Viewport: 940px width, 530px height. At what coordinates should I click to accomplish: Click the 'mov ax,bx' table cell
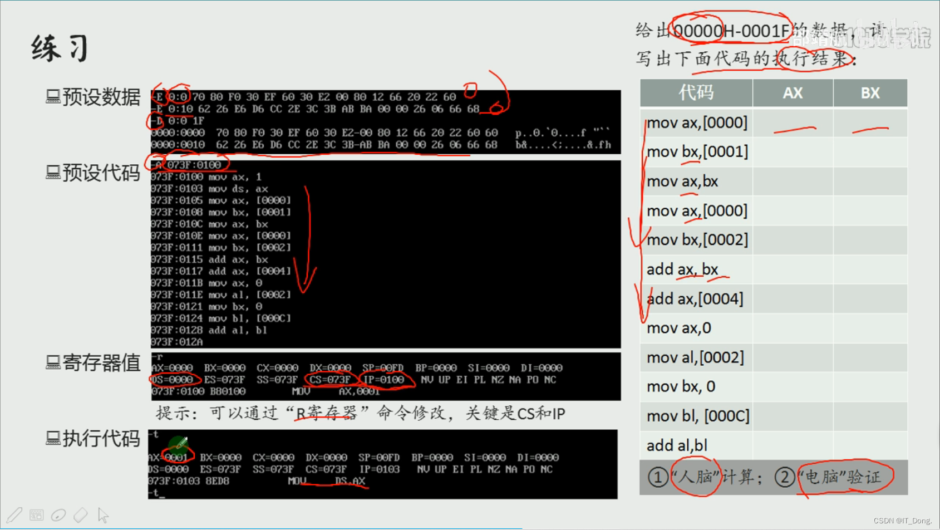coord(697,181)
